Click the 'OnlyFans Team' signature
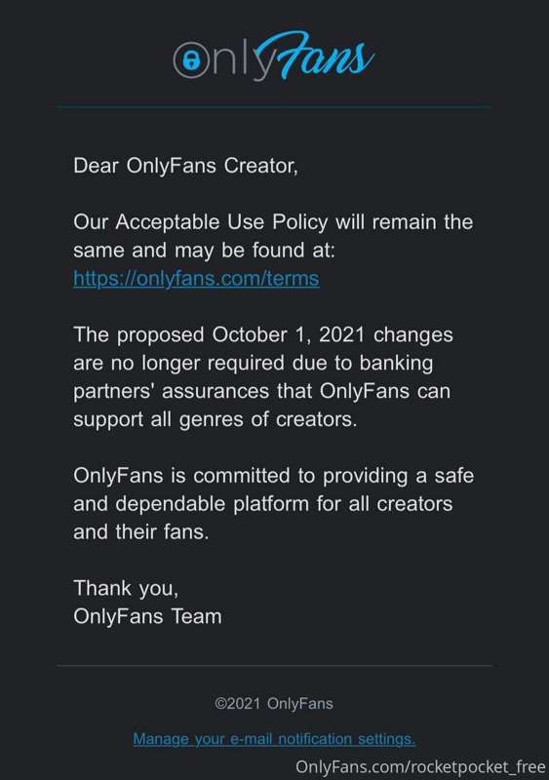Screen dimensions: 549x780 pyautogui.click(x=147, y=616)
